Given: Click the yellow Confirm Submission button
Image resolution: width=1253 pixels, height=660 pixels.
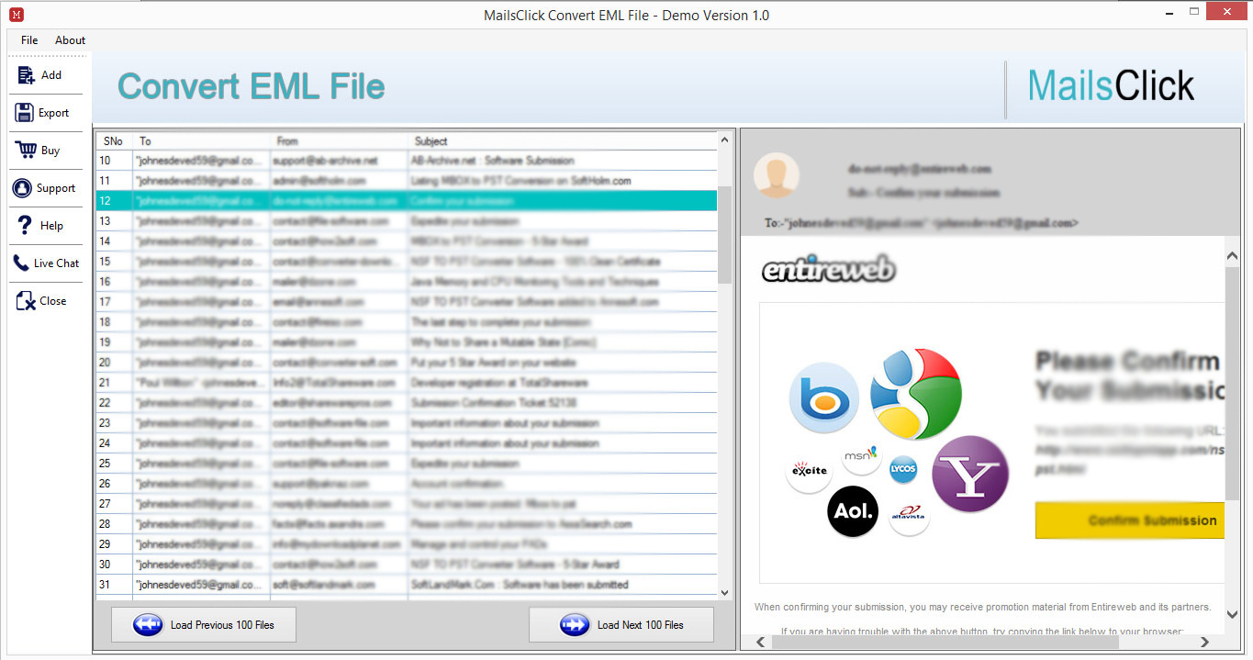Looking at the screenshot, I should click(1130, 520).
